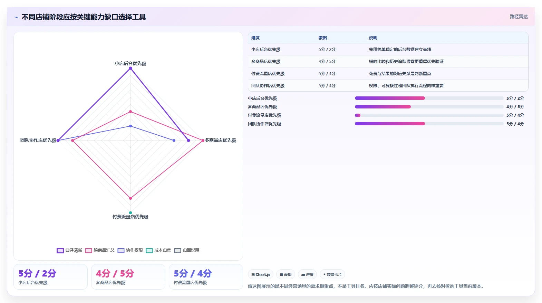Click radar axis label 付费流量店优先级

(x=130, y=217)
